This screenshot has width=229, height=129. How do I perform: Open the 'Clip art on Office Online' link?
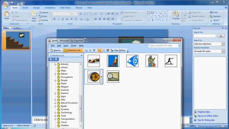click(x=208, y=116)
